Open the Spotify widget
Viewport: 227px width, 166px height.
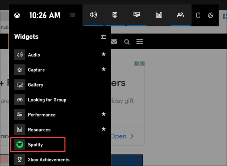[35, 144]
